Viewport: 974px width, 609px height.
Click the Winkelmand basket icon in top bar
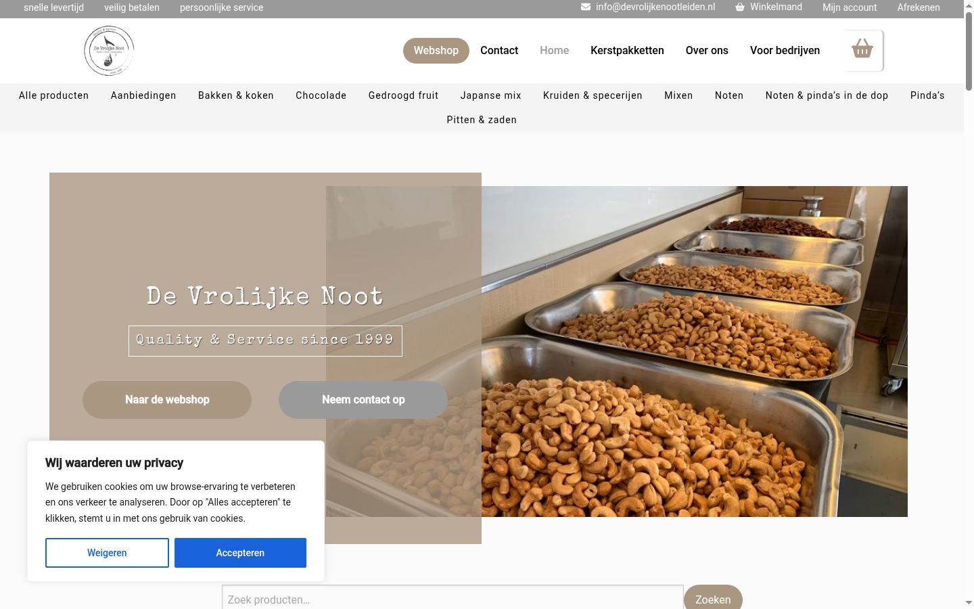pyautogui.click(x=740, y=7)
